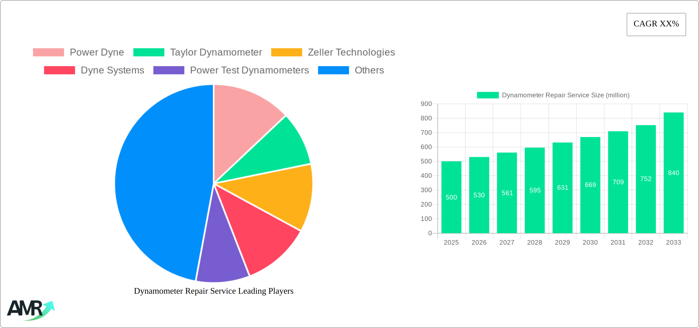Toggle the Power Dyne legend entry
699x328 pixels.
click(x=97, y=52)
